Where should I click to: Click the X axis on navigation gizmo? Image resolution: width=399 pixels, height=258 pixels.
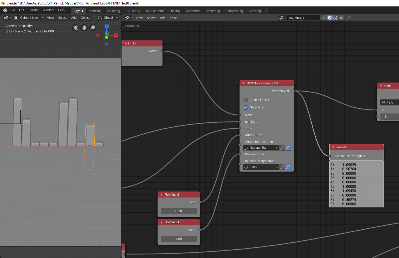[116, 35]
